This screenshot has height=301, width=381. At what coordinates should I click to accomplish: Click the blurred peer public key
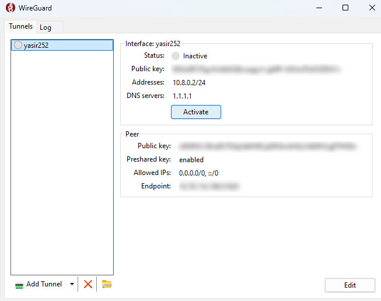pyautogui.click(x=268, y=146)
